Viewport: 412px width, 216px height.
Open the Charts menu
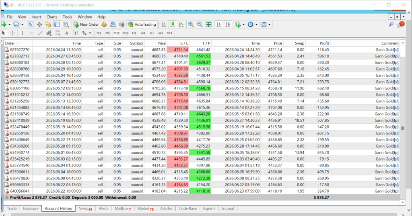click(x=52, y=17)
